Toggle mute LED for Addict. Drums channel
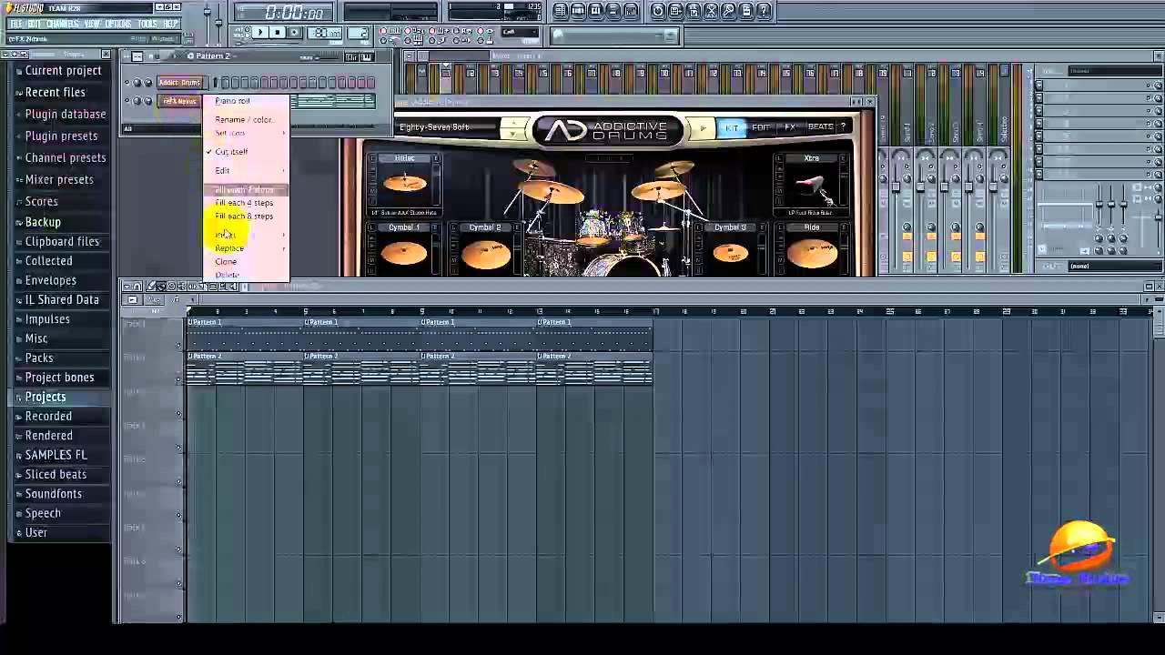1165x655 pixels. 127,83
